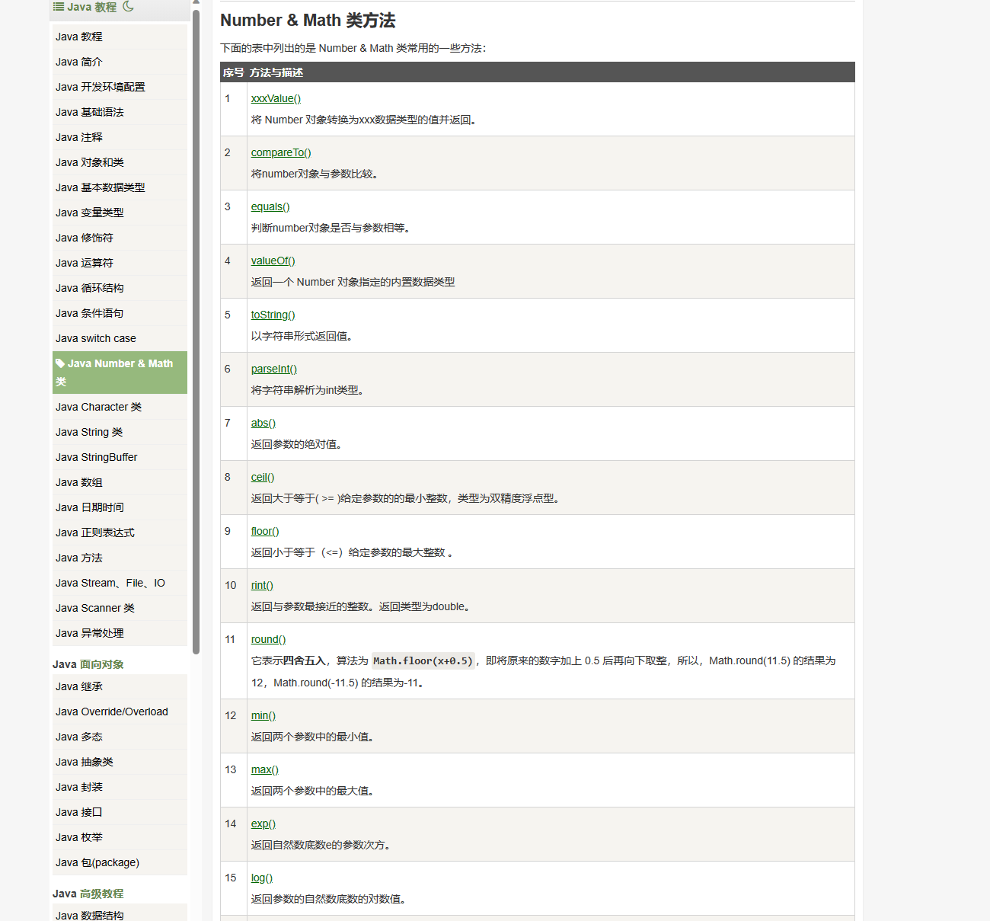Open the xxxValue() method link
The width and height of the screenshot is (990, 921).
[x=276, y=98]
